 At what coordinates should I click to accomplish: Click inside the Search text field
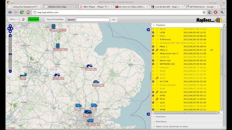point(92,19)
